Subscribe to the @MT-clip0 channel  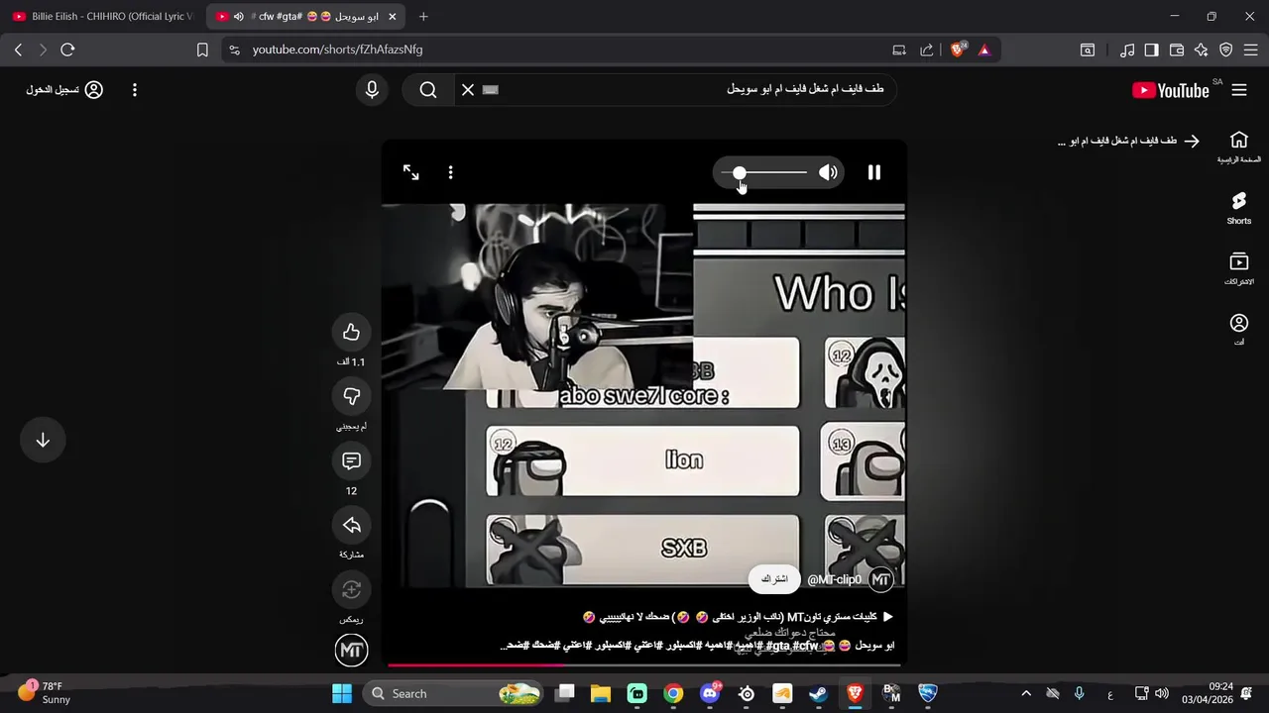[x=774, y=579]
